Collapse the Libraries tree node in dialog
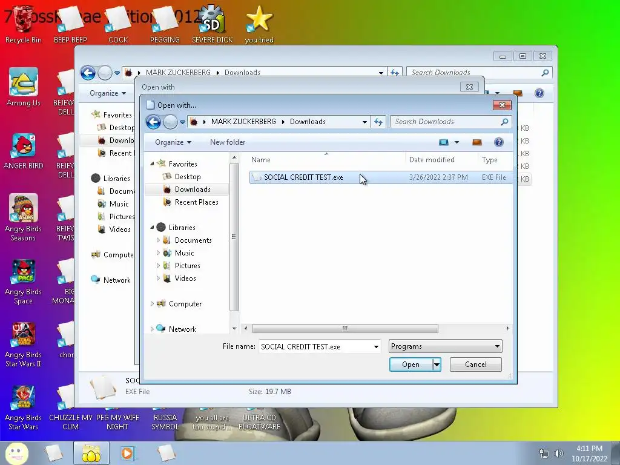 point(152,228)
